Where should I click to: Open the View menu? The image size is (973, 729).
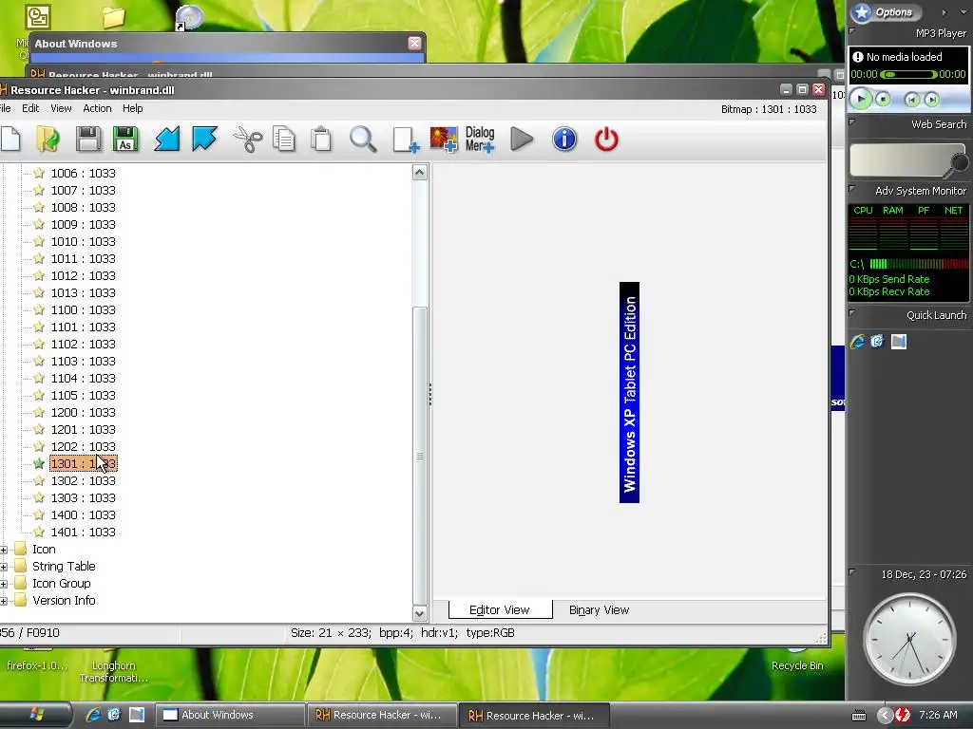pos(61,108)
